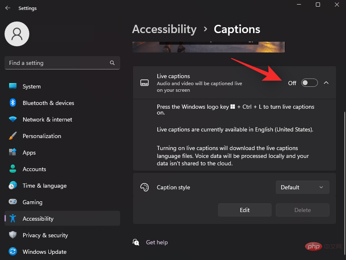Collapse the Live captions section chevron
This screenshot has width=346, height=260.
(x=326, y=83)
